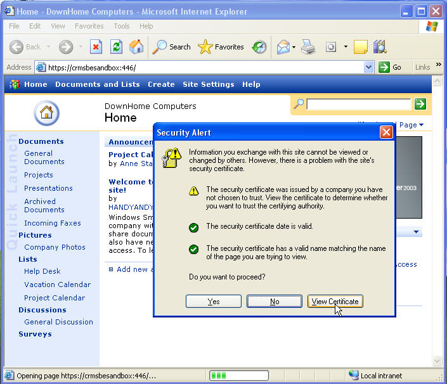Click the Home toolbar icon
The height and width of the screenshot is (384, 447).
tap(136, 47)
